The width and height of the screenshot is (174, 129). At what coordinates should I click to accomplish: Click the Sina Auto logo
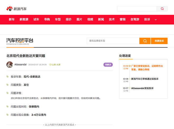(16, 9)
